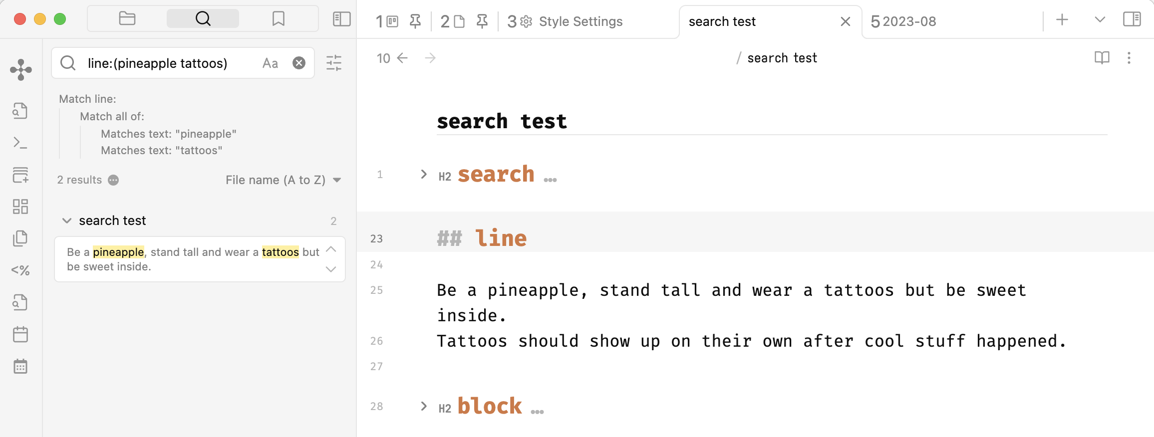This screenshot has height=437, width=1154.
Task: Switch to the 2023-08 tab
Action: pyautogui.click(x=903, y=21)
